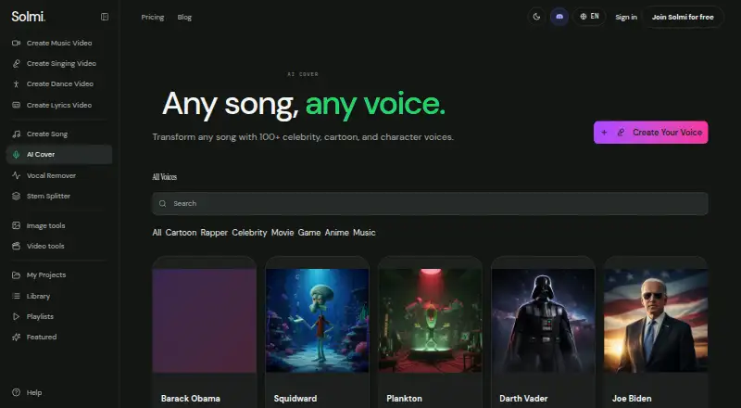Select the Create Music Video menu item

(x=59, y=43)
